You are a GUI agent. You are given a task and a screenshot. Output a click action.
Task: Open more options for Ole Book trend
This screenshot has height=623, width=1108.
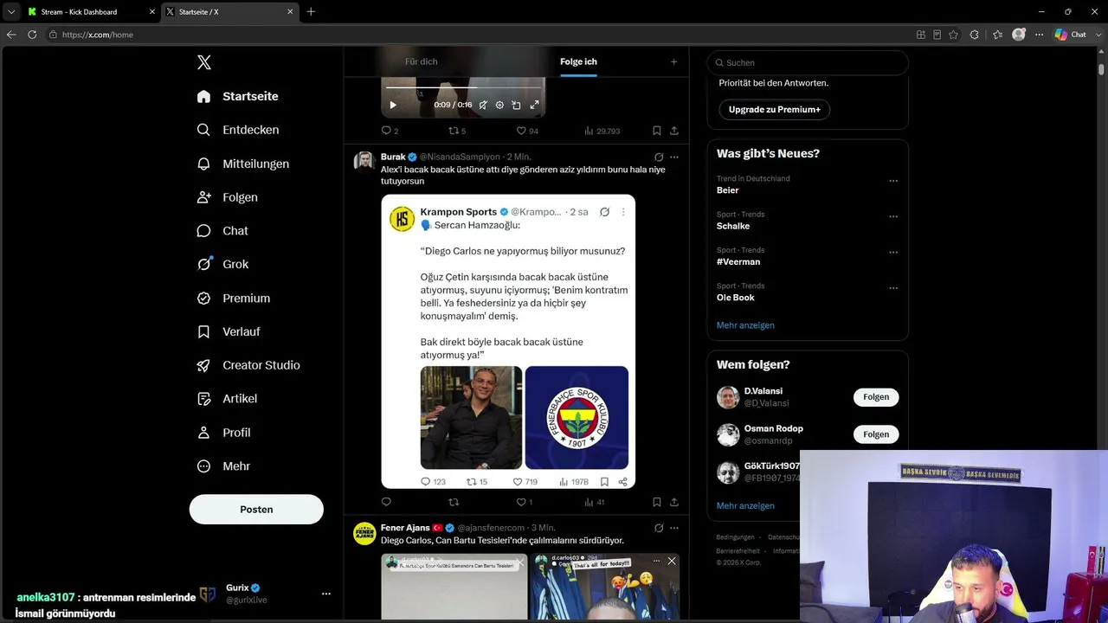pyautogui.click(x=893, y=289)
